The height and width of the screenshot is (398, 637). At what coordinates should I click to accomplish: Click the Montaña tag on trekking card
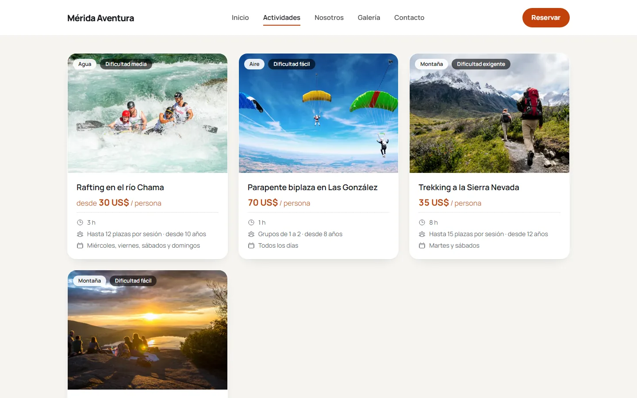click(431, 64)
